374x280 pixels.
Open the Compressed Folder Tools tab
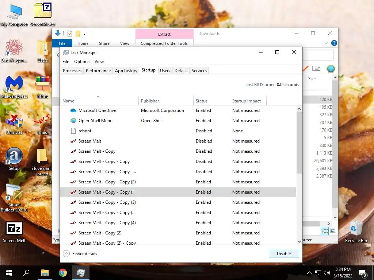tap(164, 43)
